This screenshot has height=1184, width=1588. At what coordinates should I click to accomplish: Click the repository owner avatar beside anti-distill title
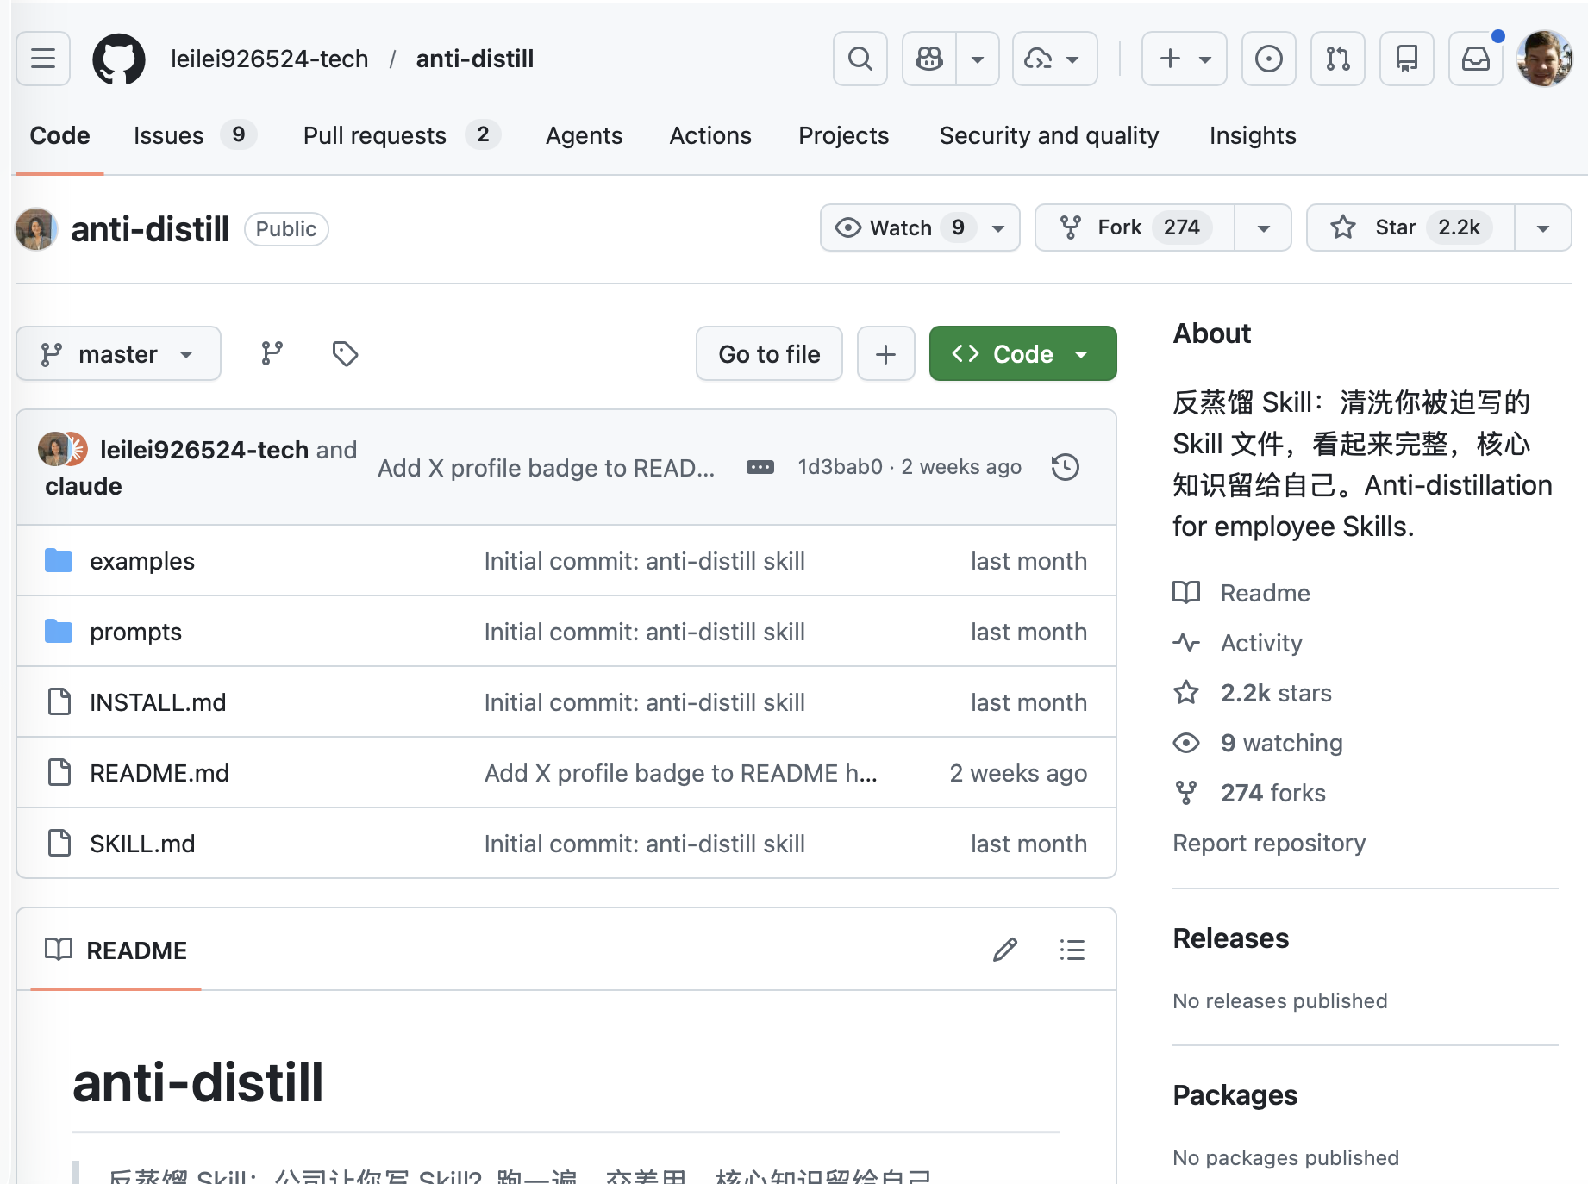click(x=36, y=229)
